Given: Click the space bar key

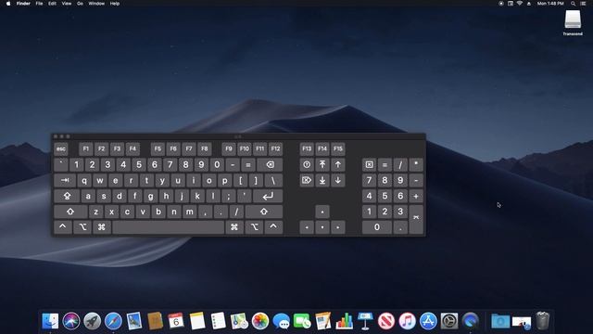Looking at the screenshot, I should [169, 227].
